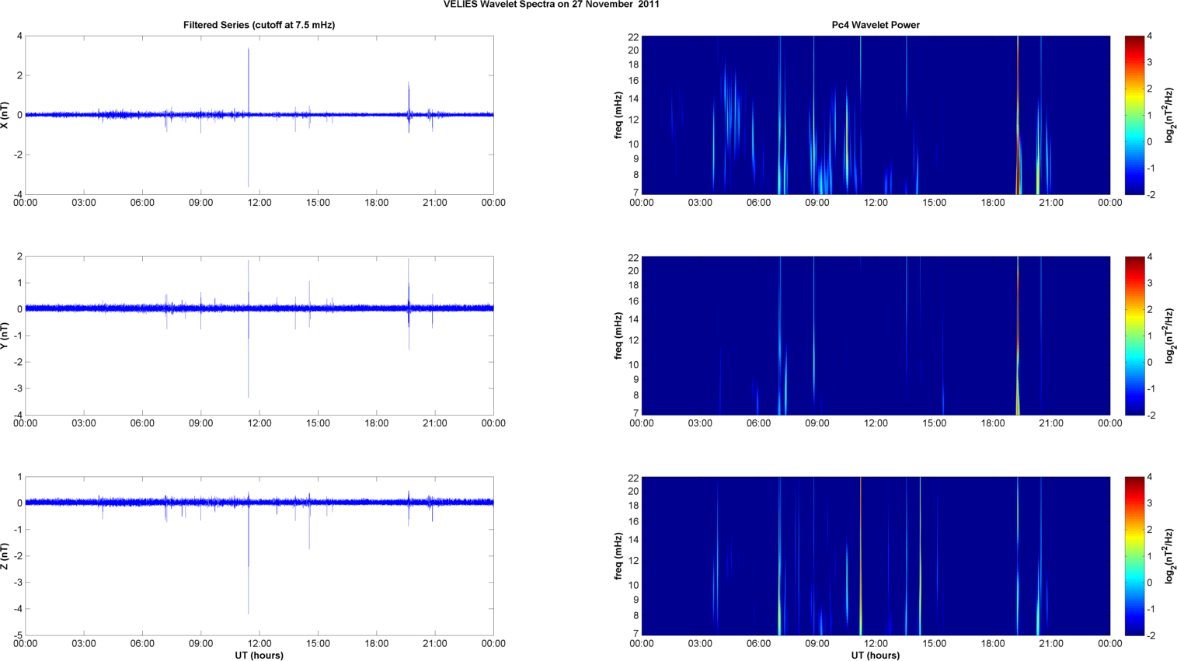
Task: Click the Z (nT) axis label
Action: (x=5, y=556)
